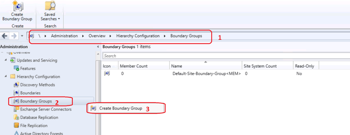Image resolution: width=350 pixels, height=135 pixels.
Task: Click Features node icon
Action: click(16, 68)
